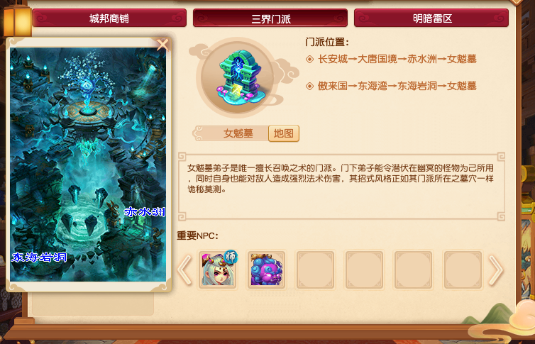The height and width of the screenshot is (344, 535).
Task: Select the purple lion NPC portrait
Action: click(267, 270)
